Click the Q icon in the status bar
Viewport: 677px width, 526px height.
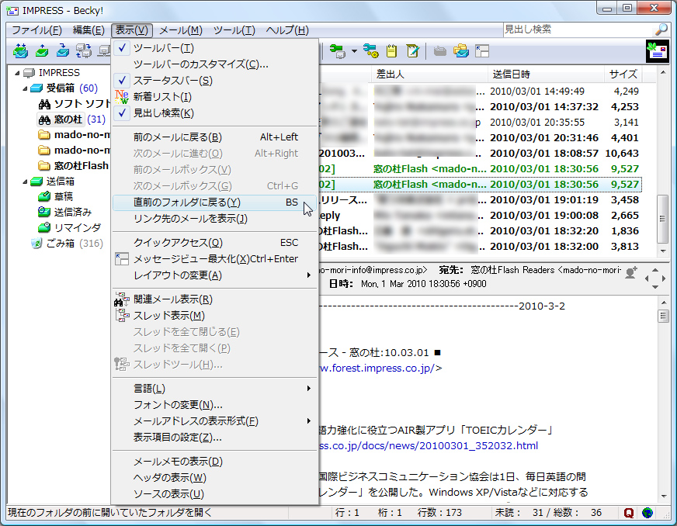(x=628, y=513)
